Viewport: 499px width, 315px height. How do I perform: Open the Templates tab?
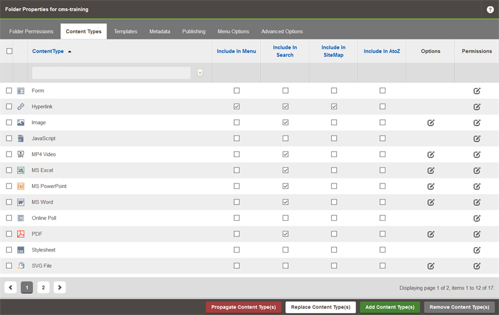click(125, 31)
